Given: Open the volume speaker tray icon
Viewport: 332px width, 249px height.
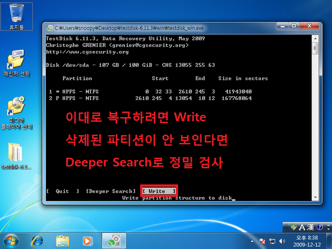Looking at the screenshot, I should (282, 241).
